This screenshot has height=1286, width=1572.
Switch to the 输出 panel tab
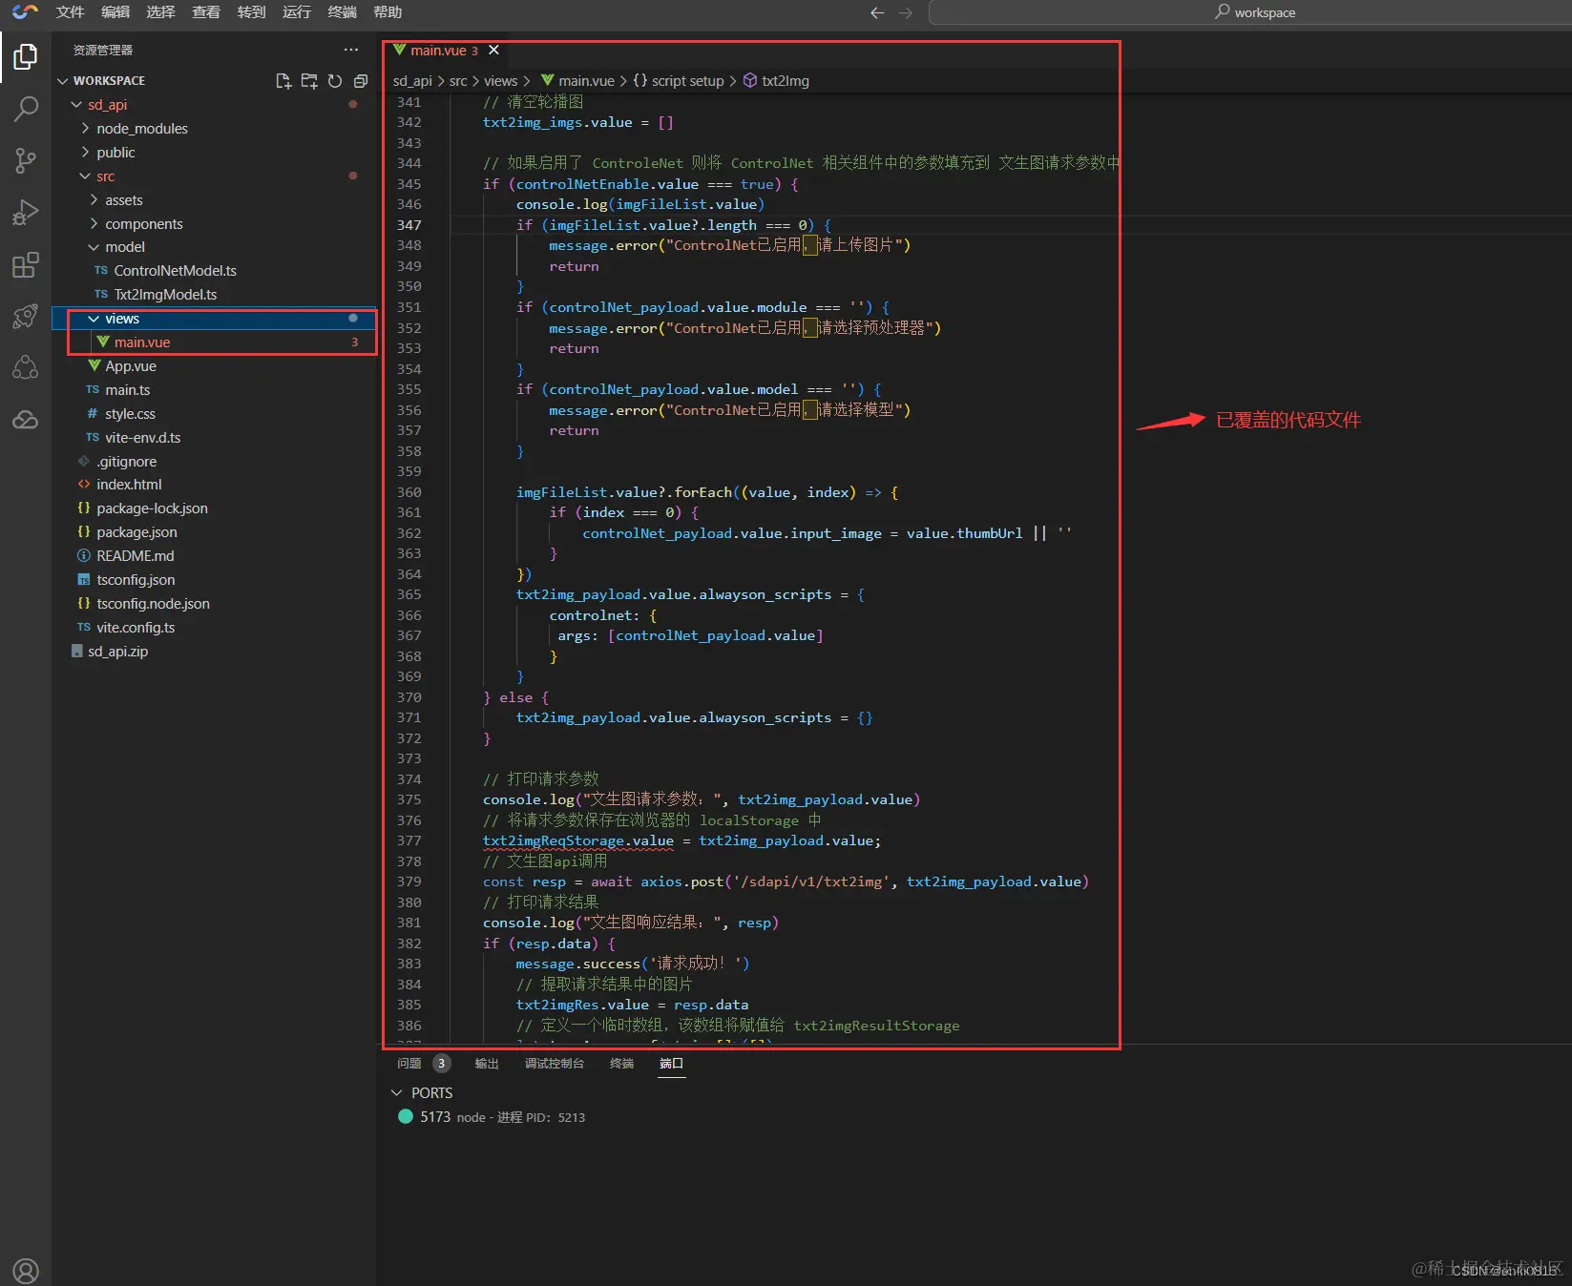487,1064
